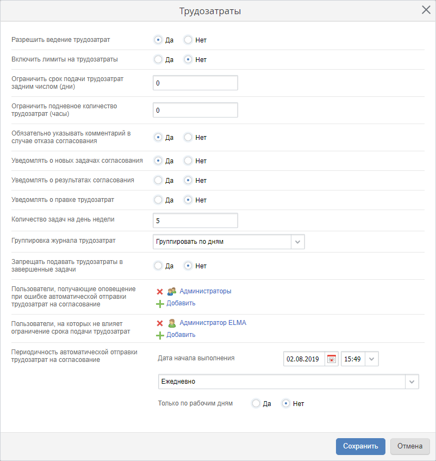This screenshot has width=436, height=461.
Task: Remove the Администраторы group with red X
Action: click(x=160, y=292)
